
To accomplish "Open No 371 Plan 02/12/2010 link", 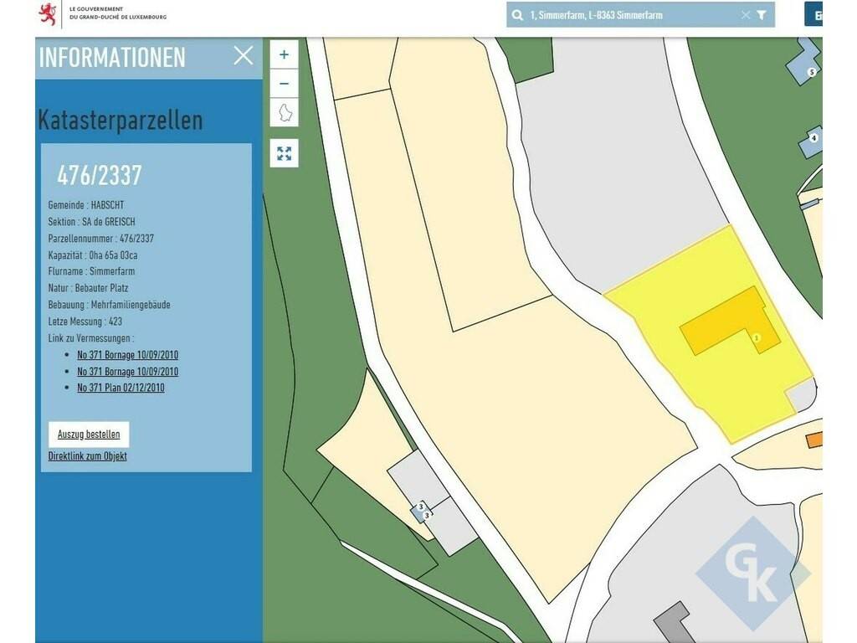I will coord(121,388).
